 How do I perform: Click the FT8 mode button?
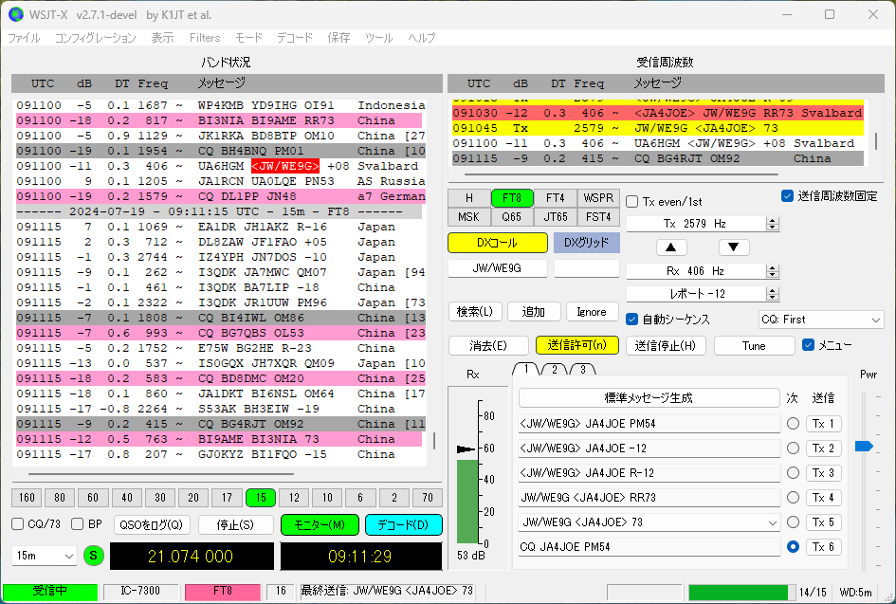(x=512, y=198)
